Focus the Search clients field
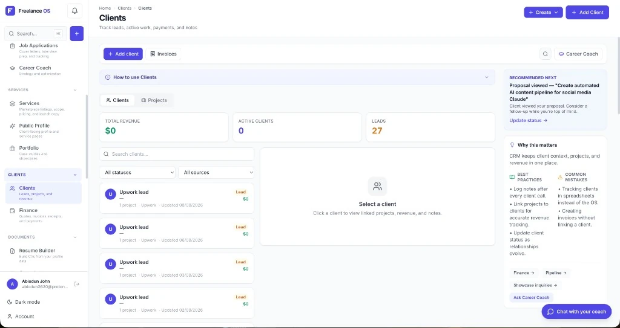 click(x=177, y=154)
